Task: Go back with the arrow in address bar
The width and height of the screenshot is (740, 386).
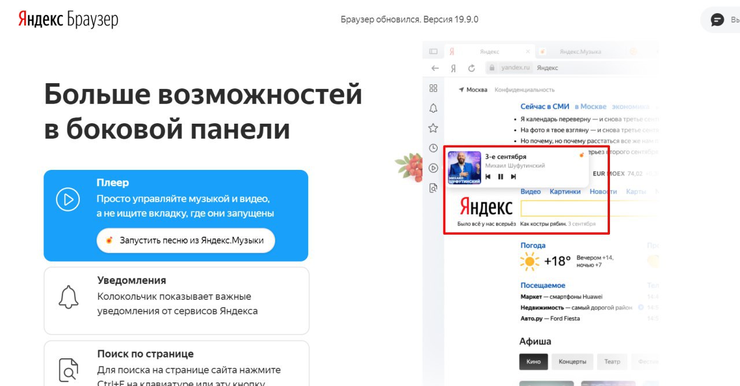Action: pos(435,68)
